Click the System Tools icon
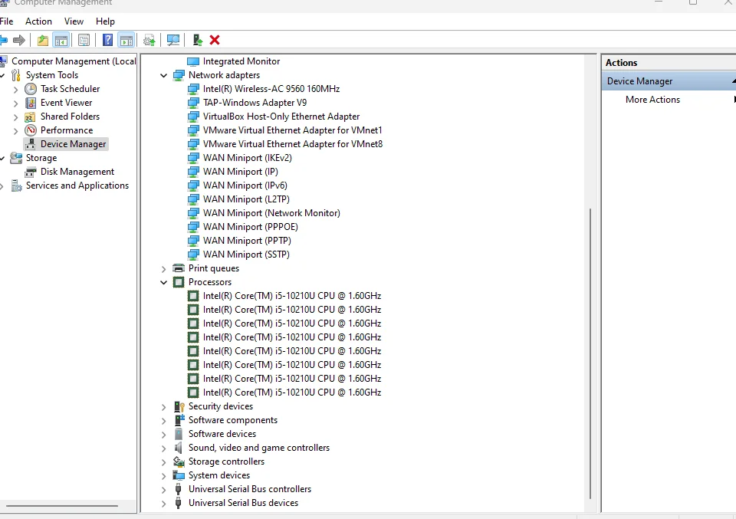Viewport: 736px width, 519px height. [16, 75]
